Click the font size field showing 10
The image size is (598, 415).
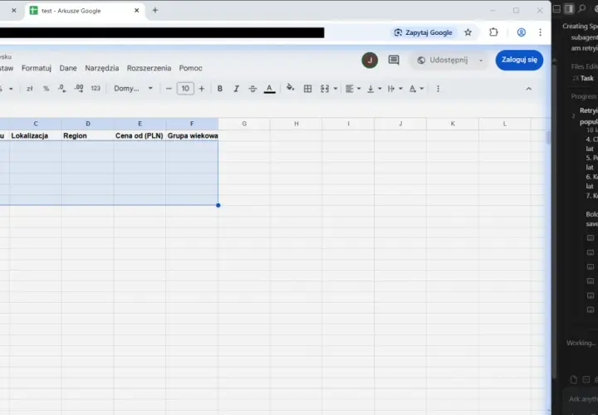(x=185, y=89)
